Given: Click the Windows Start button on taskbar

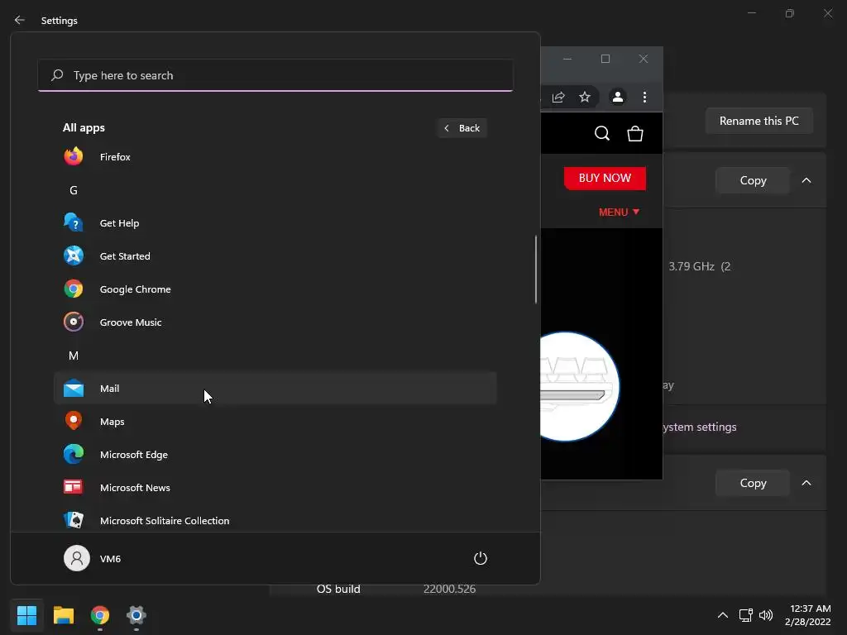Looking at the screenshot, I should click(26, 615).
